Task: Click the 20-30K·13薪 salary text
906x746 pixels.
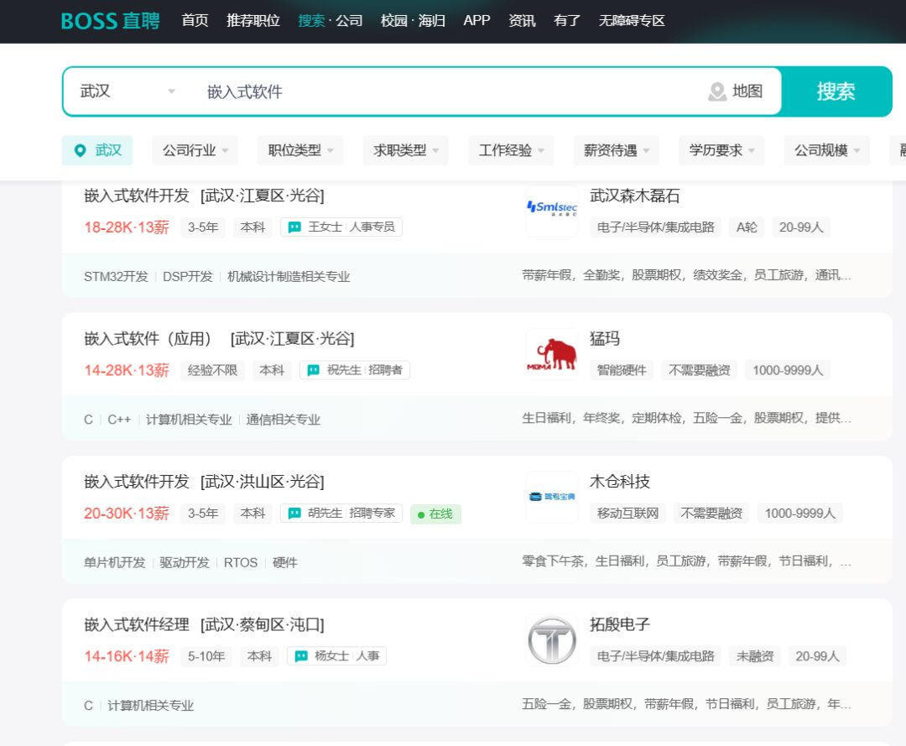Action: coord(127,513)
